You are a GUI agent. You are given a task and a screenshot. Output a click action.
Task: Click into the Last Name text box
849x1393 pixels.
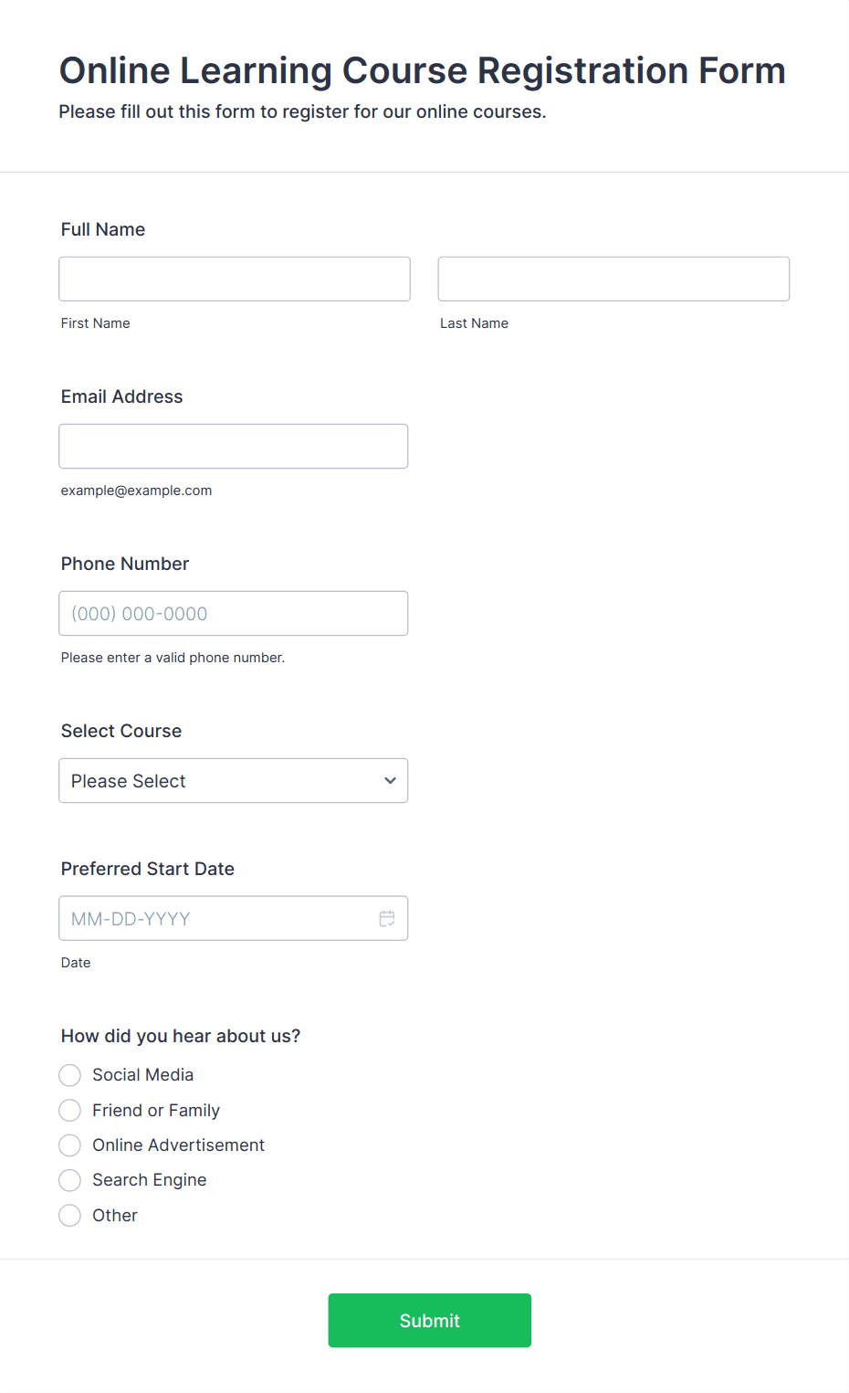click(613, 279)
